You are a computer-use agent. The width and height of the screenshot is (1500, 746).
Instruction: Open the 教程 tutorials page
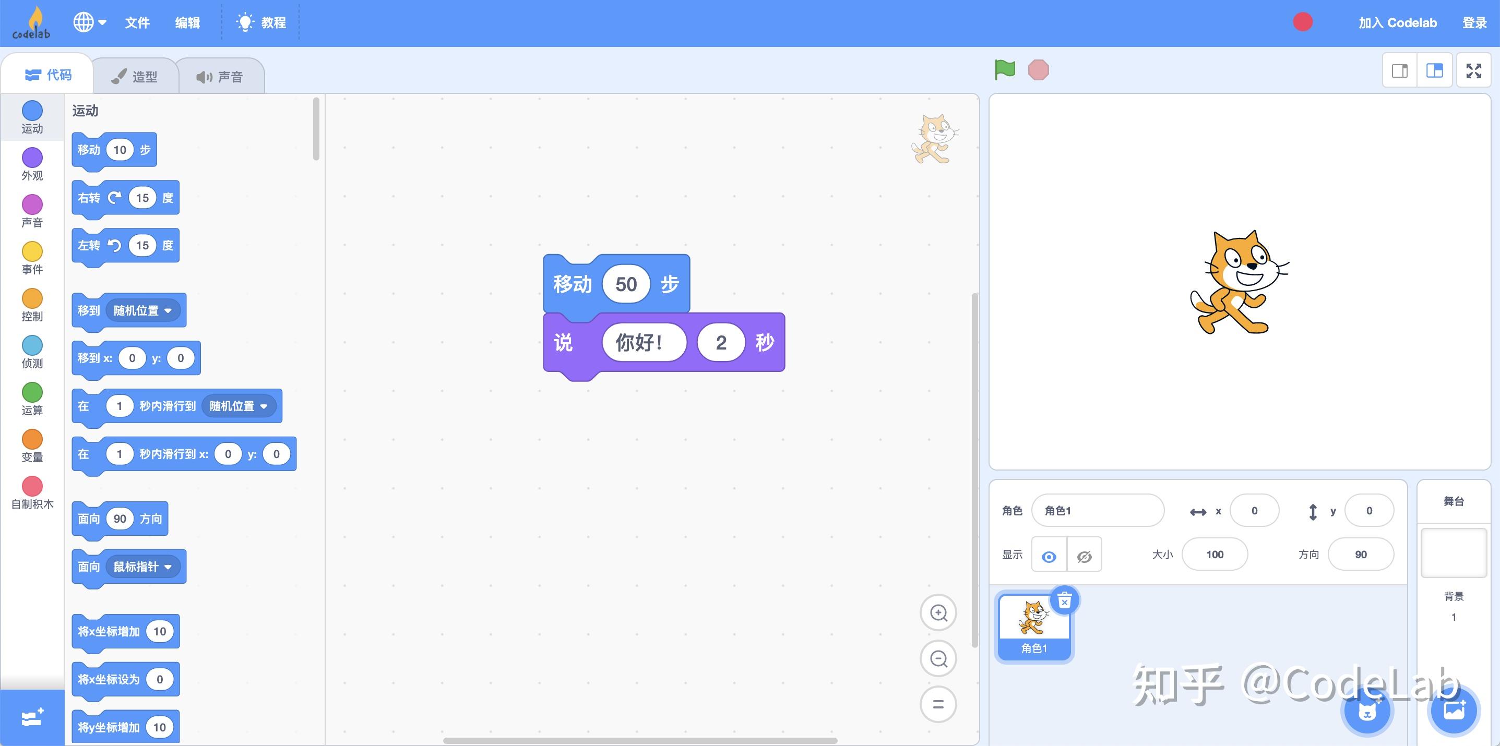261,22
